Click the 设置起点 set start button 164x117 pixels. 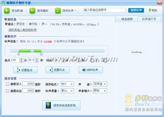click(x=25, y=70)
